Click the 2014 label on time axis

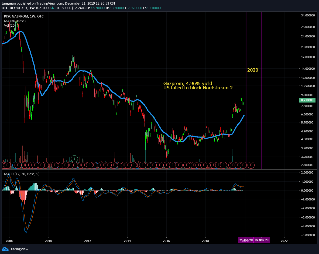127,241
